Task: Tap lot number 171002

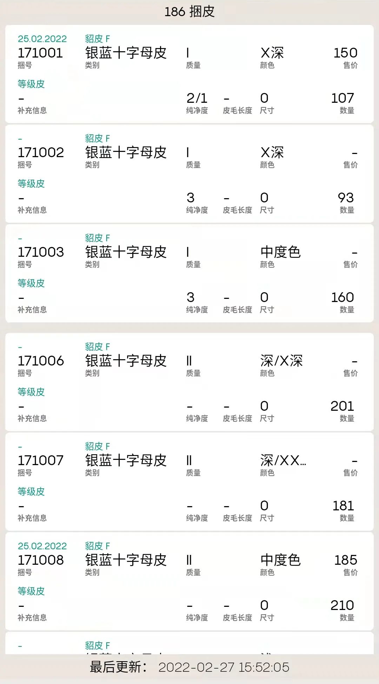Action: pos(41,153)
